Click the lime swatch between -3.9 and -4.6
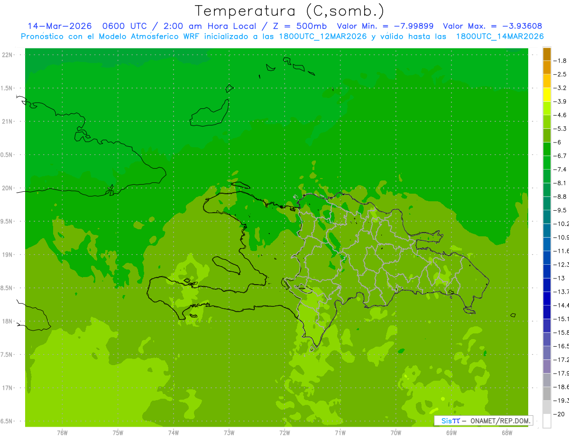 pyautogui.click(x=547, y=108)
